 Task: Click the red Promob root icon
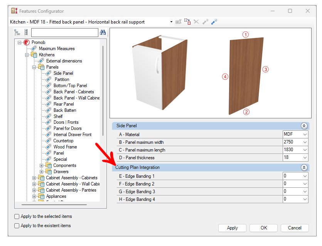pyautogui.click(x=27, y=42)
